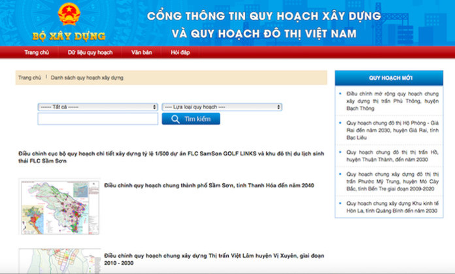Click the Trang chủ breadcrumb link
This screenshot has width=455, height=274.
pyautogui.click(x=29, y=78)
